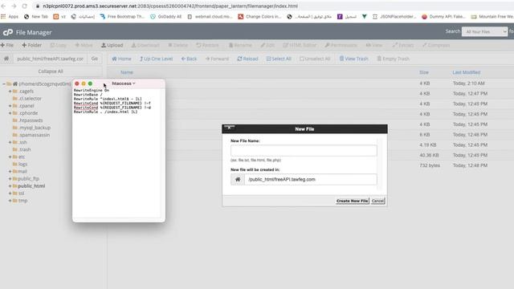Screen dimensions: 514x289
Task: Expand the .cphorde folder
Action: (x=10, y=113)
